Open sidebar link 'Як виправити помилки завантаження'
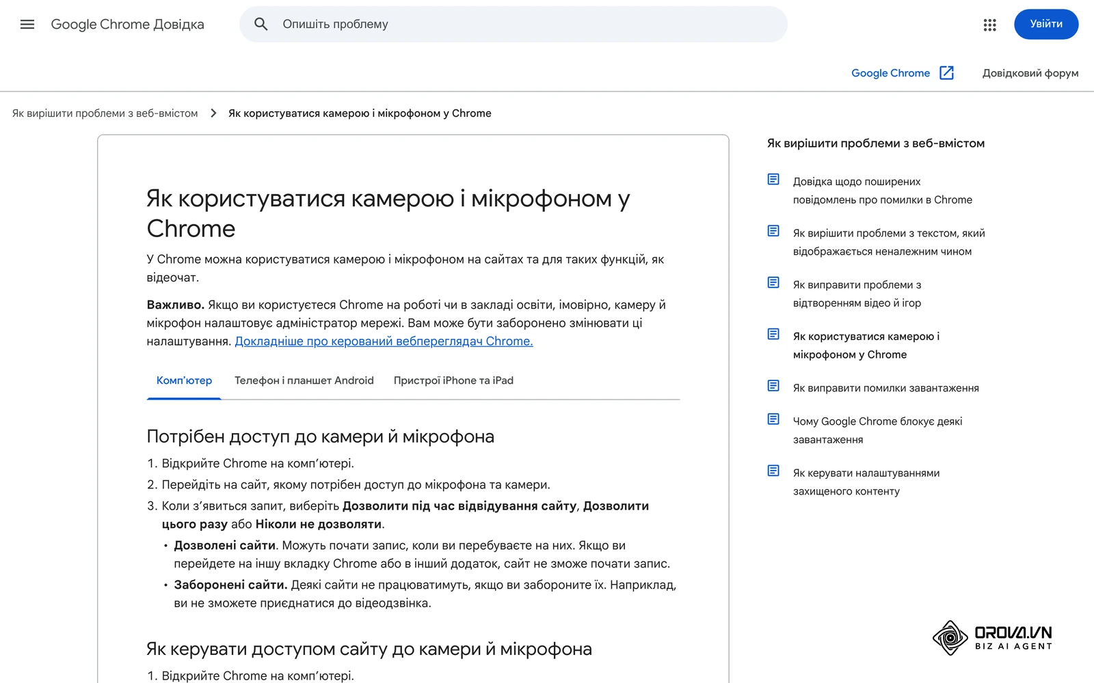1094x683 pixels. (885, 388)
